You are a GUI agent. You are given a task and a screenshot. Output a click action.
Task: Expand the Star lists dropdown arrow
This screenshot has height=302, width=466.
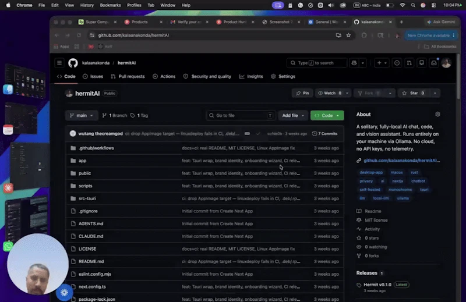pos(435,93)
